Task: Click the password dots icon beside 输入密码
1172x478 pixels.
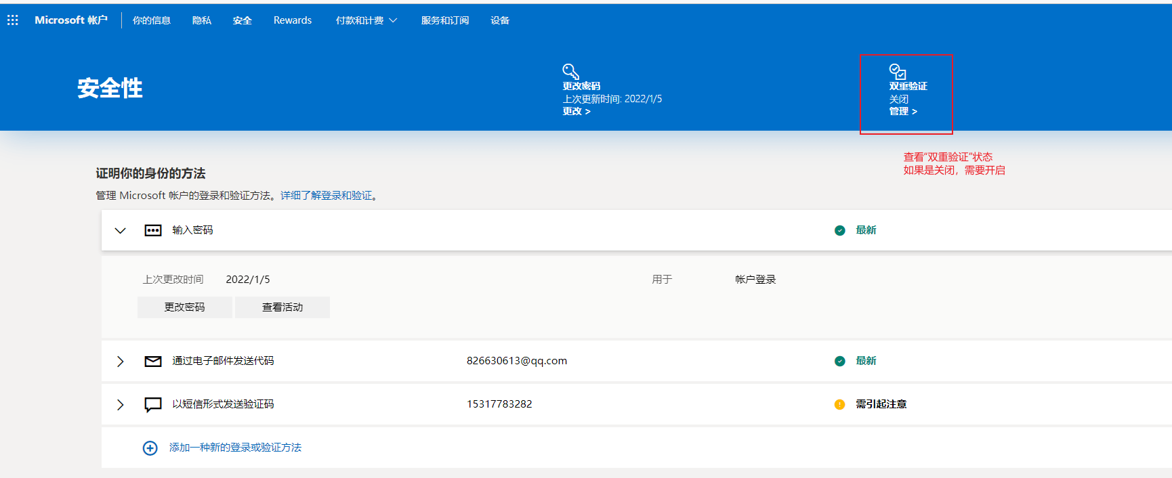Action: tap(153, 230)
